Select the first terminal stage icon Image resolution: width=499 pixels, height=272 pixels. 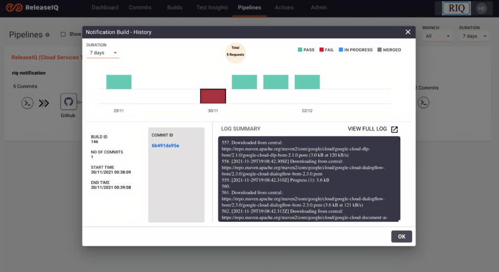[x=27, y=103]
